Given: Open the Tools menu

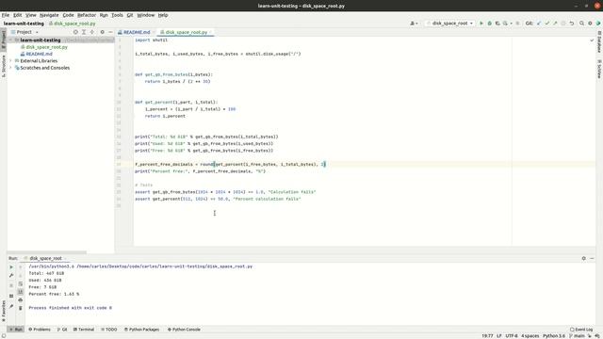Looking at the screenshot, I should [x=117, y=15].
